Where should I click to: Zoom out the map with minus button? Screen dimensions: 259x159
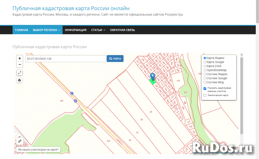[x=20, y=64]
